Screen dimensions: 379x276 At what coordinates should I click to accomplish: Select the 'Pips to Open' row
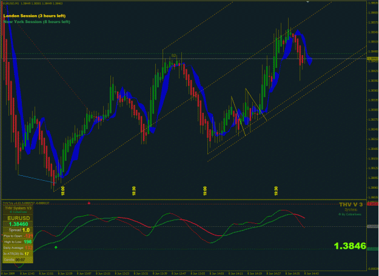[x=18, y=236]
